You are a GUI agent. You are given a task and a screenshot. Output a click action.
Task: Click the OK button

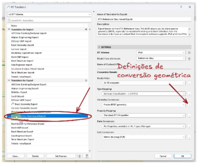pos(182,156)
